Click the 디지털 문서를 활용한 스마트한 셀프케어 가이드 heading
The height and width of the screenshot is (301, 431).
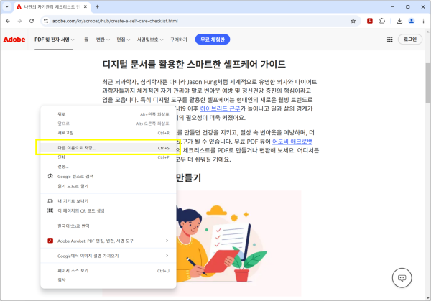(x=194, y=64)
